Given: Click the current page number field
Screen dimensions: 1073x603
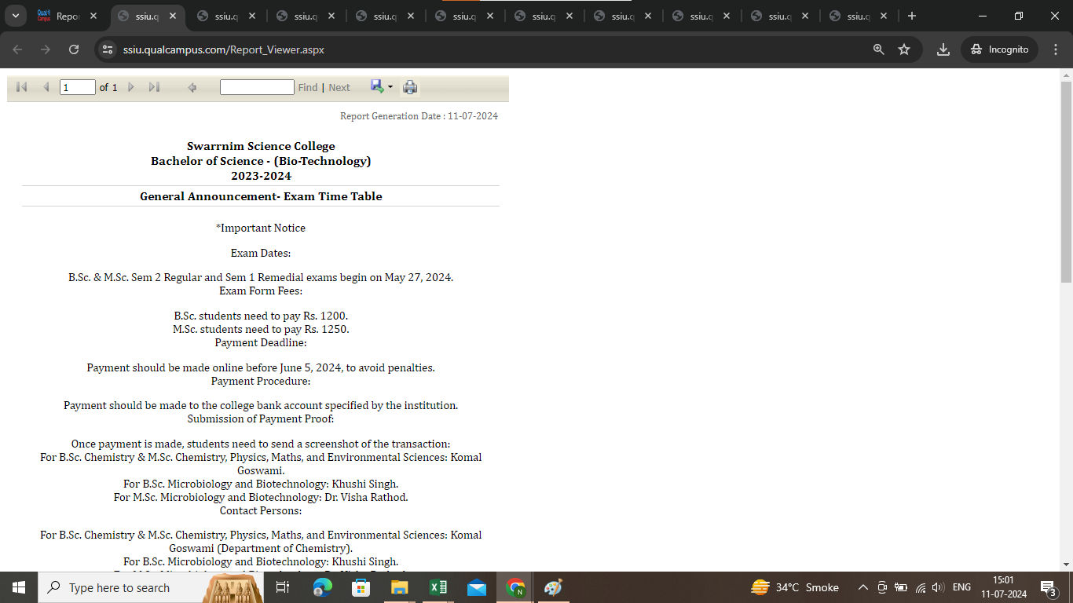Looking at the screenshot, I should pos(78,87).
